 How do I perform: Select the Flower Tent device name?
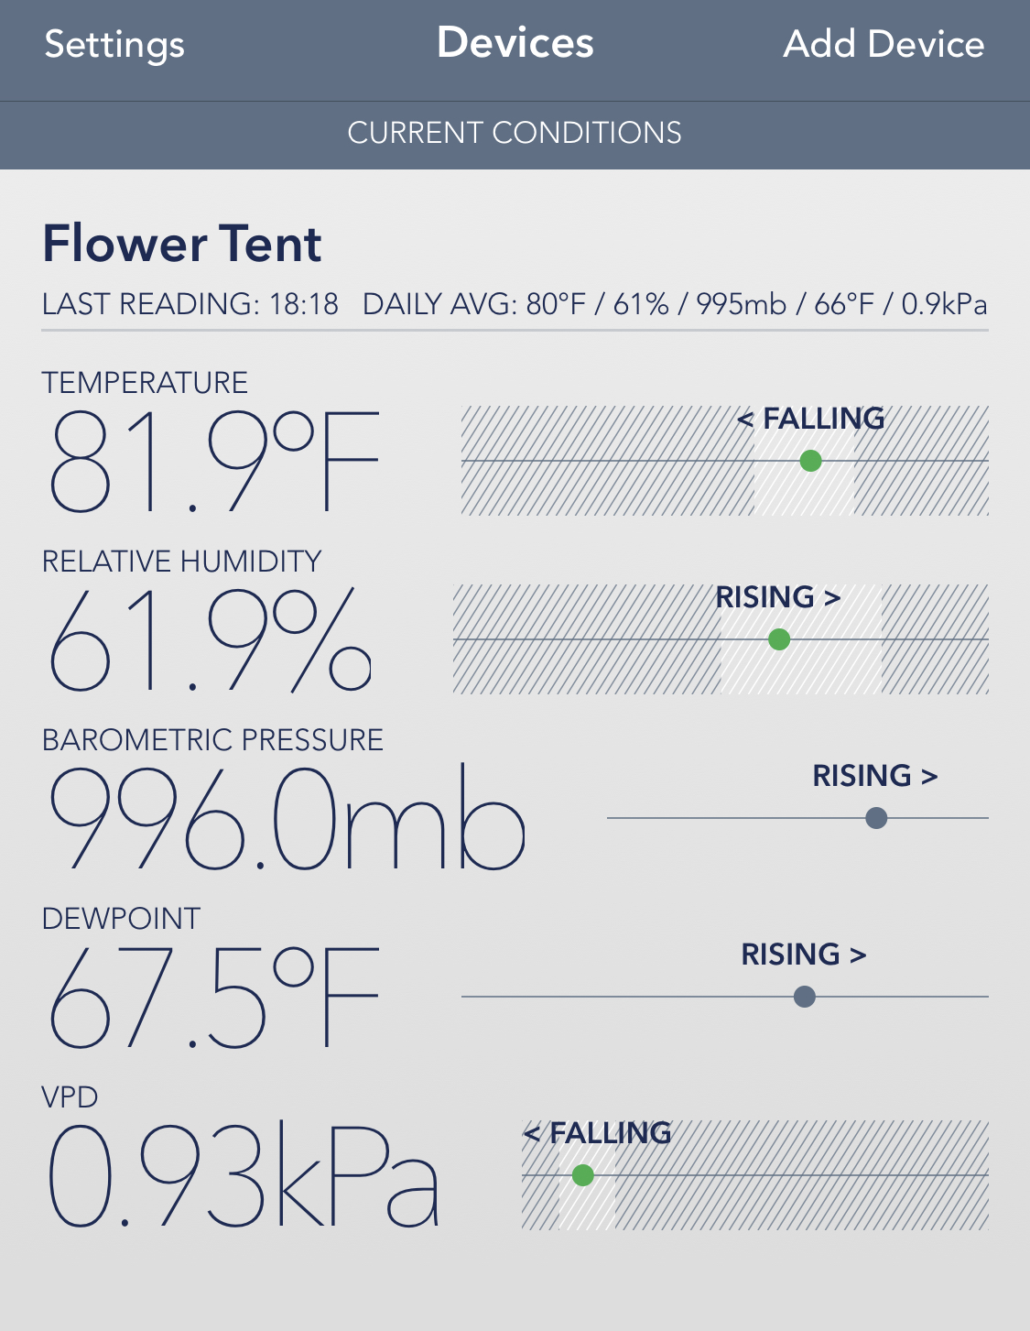pos(182,245)
